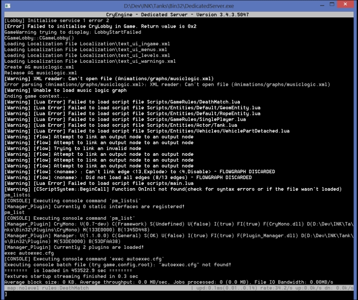
Task: Select the Tank.lua Lua error line
Action: 121,125
